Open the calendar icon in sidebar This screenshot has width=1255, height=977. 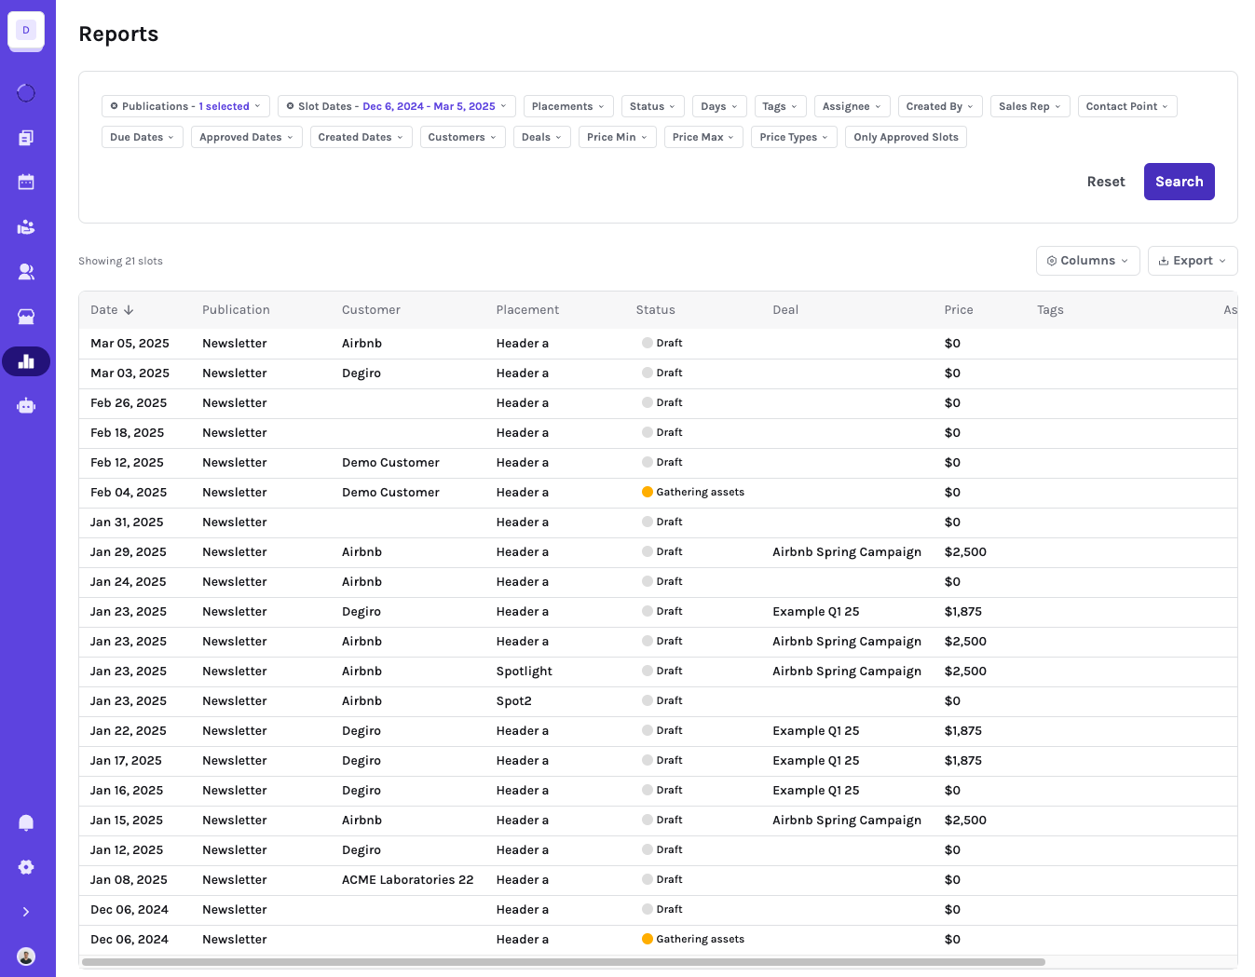[x=26, y=183]
